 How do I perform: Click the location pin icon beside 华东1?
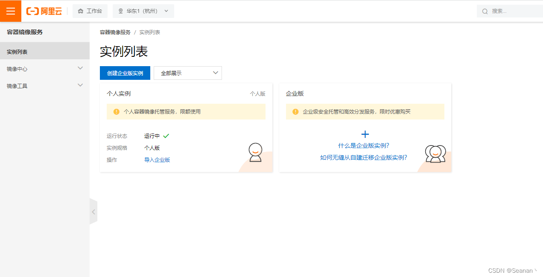120,11
